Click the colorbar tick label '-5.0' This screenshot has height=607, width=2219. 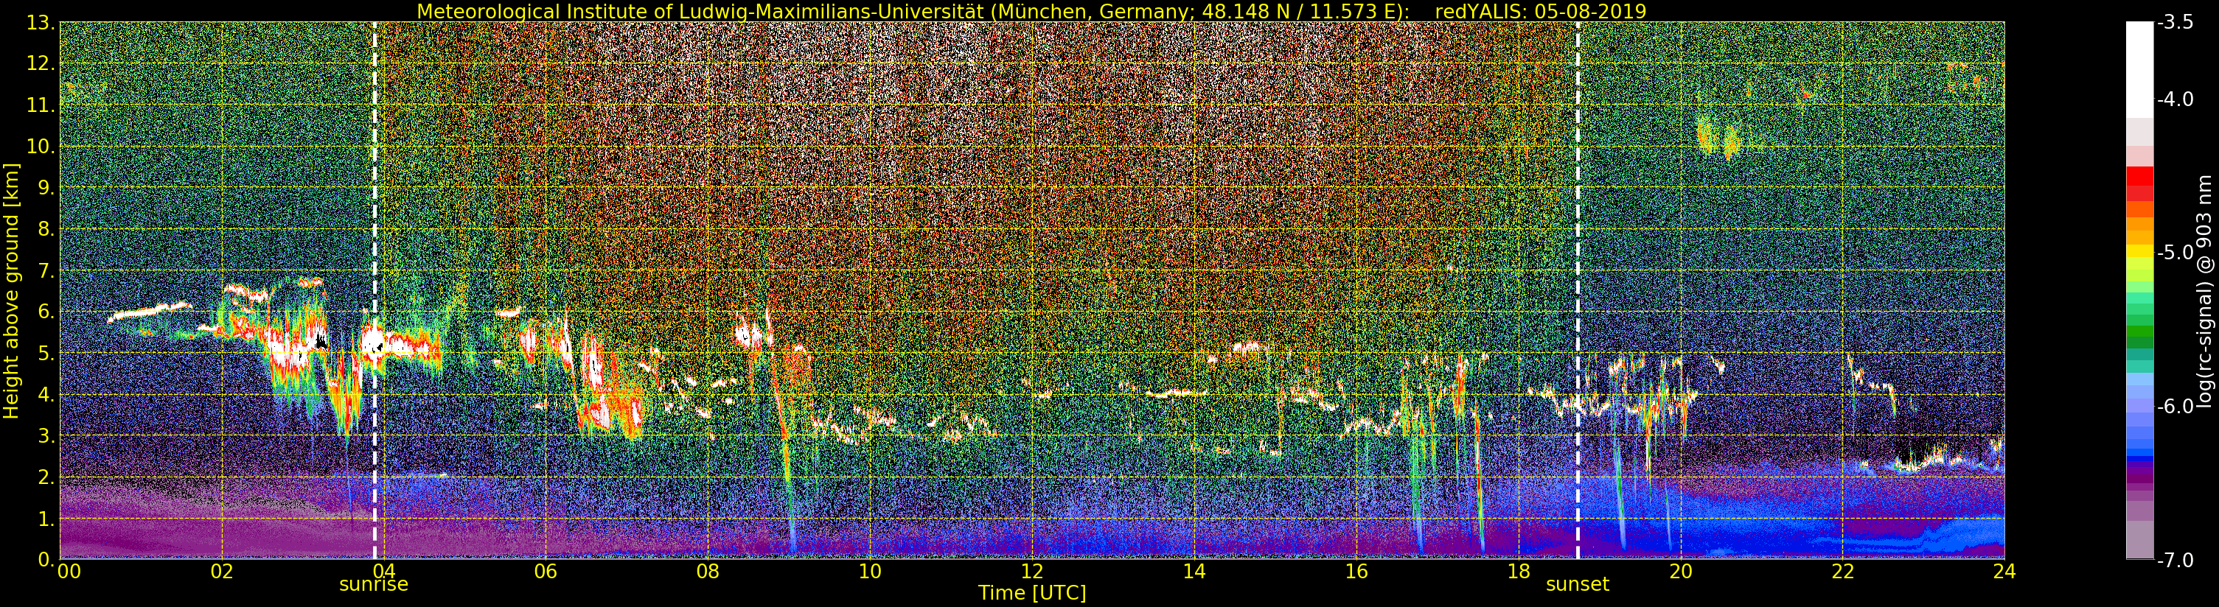point(2175,253)
